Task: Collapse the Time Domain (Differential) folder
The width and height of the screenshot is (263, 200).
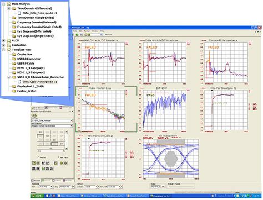Action: click(x=9, y=8)
